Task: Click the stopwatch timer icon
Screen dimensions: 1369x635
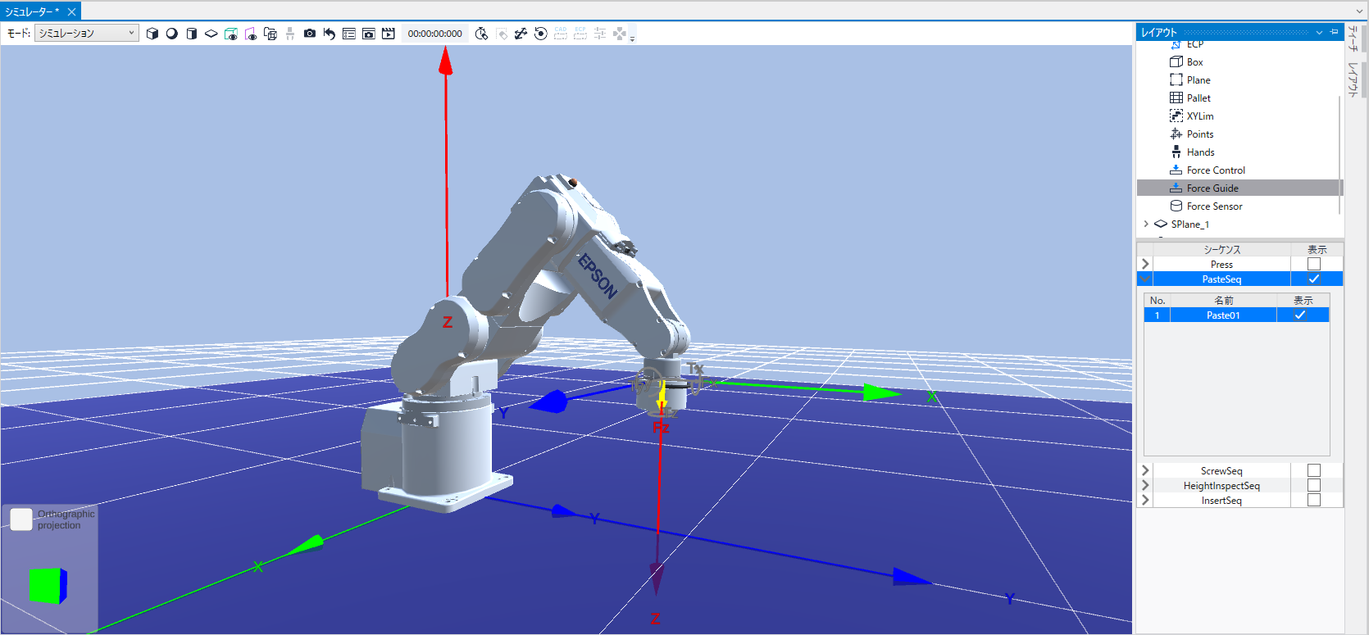Action: click(481, 34)
